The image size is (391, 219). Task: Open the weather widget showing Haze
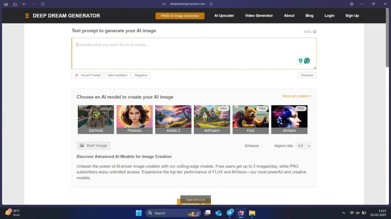click(13, 213)
